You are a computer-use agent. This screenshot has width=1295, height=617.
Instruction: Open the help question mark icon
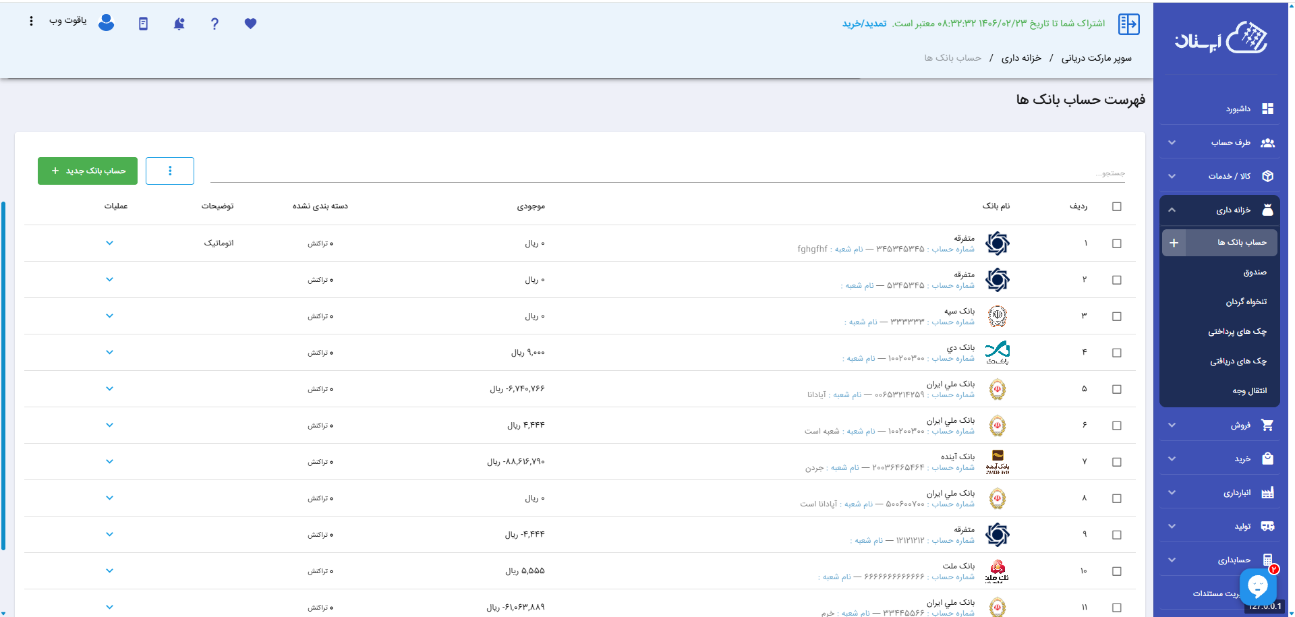tap(214, 24)
